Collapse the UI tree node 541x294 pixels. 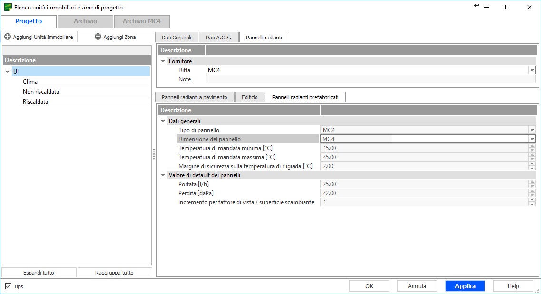7,72
